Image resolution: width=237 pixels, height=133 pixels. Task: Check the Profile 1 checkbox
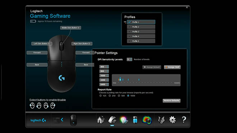point(129,22)
